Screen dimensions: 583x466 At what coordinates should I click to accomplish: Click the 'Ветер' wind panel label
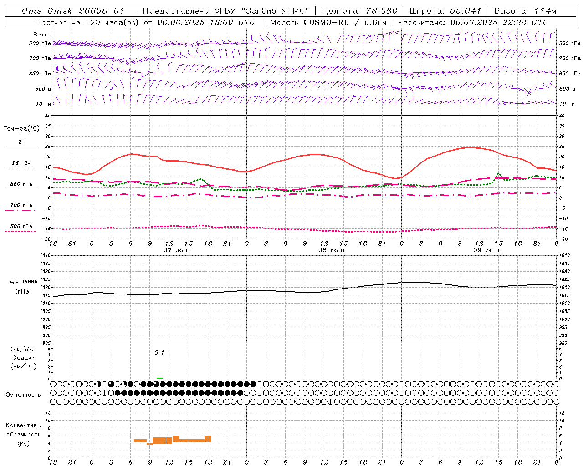point(42,35)
